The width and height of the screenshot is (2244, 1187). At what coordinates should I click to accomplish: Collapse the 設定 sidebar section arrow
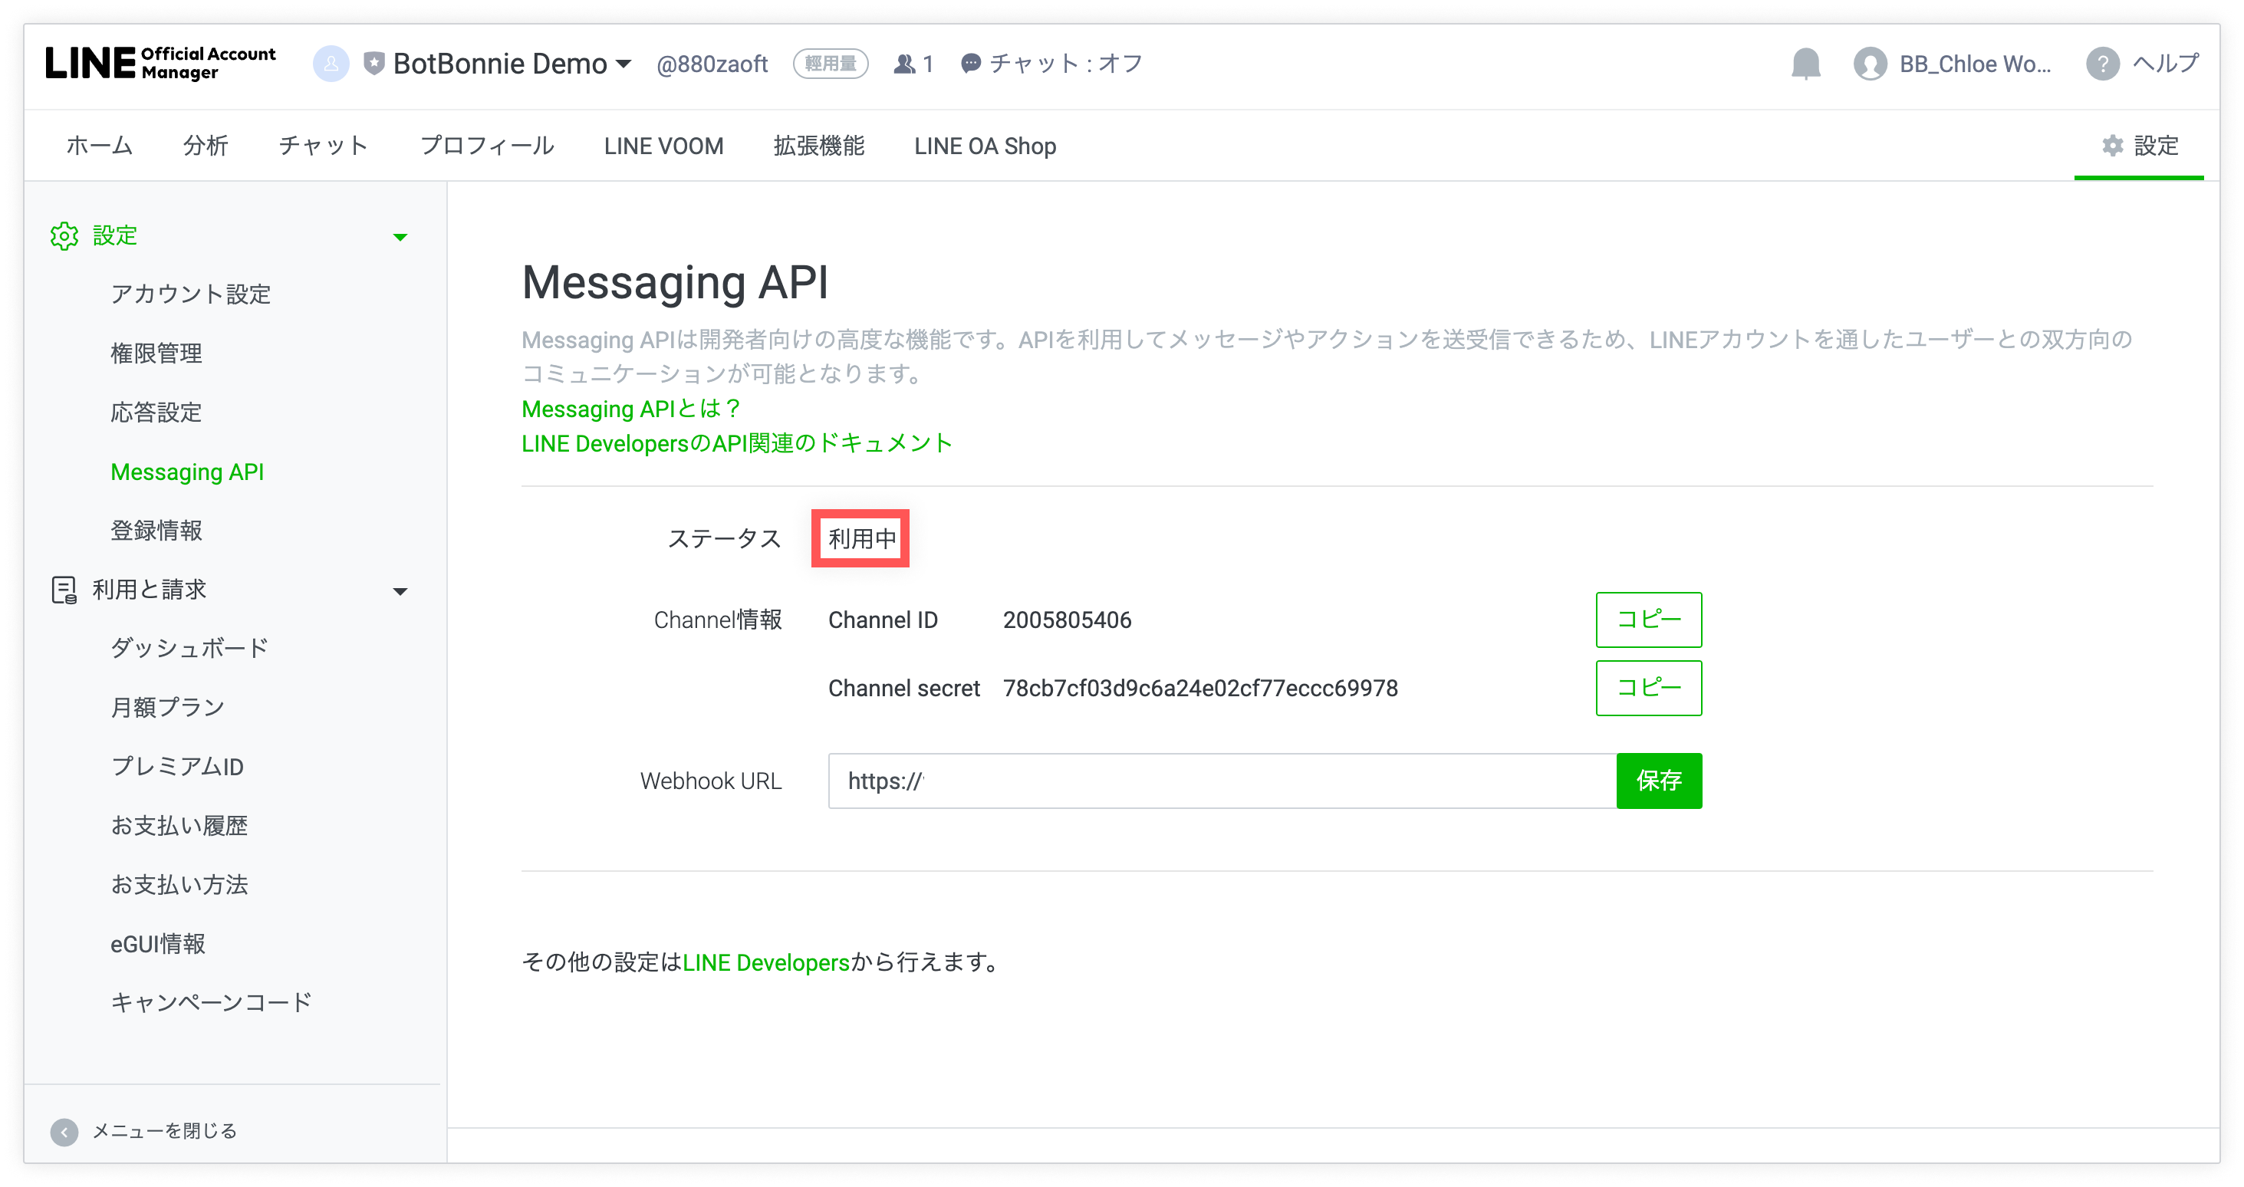400,237
